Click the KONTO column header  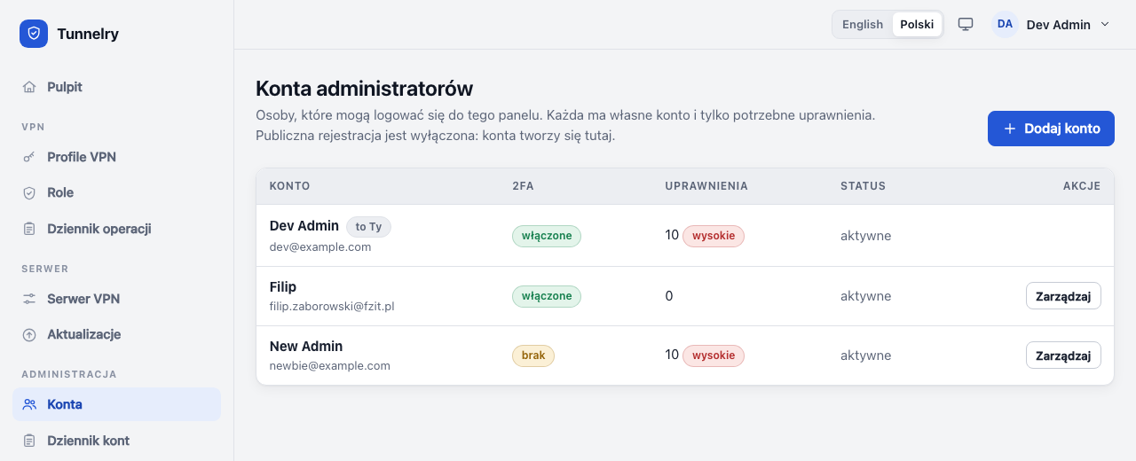(289, 186)
